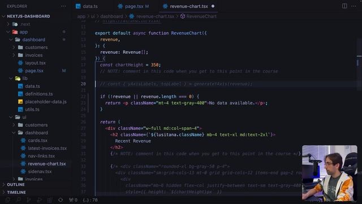Screen dimensions: 362x204
Task: Collapse the lib folder
Action: tap(11, 78)
